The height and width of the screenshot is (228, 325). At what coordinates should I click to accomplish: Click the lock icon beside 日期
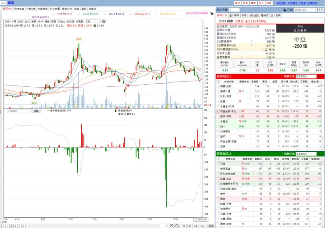(285, 10)
